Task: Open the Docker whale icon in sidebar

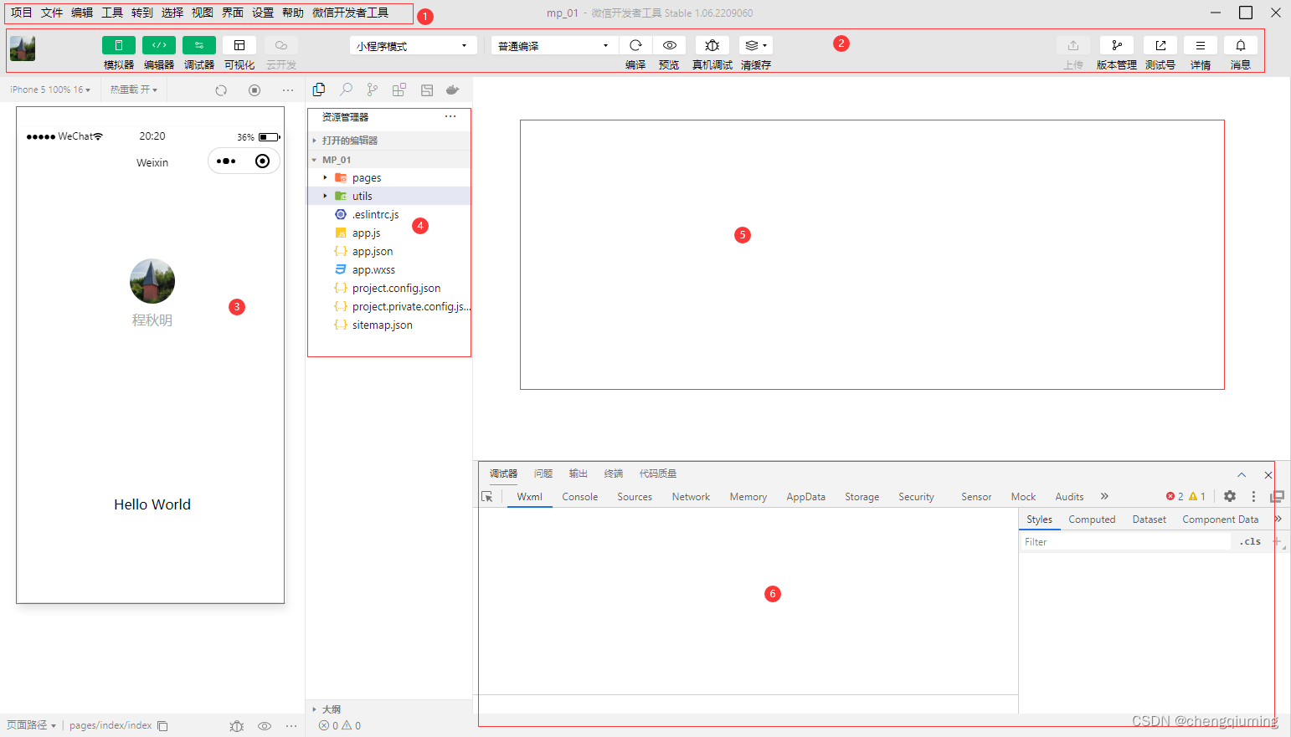Action: click(453, 90)
